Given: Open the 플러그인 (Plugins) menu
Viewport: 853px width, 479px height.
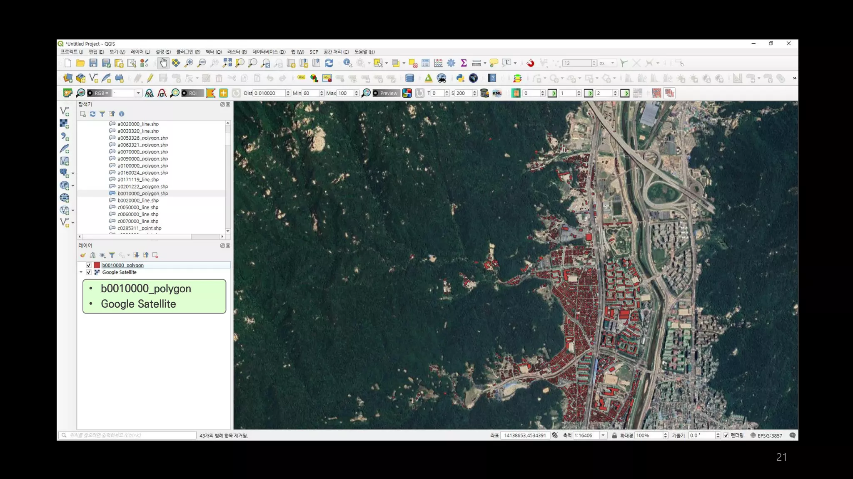Looking at the screenshot, I should [188, 52].
